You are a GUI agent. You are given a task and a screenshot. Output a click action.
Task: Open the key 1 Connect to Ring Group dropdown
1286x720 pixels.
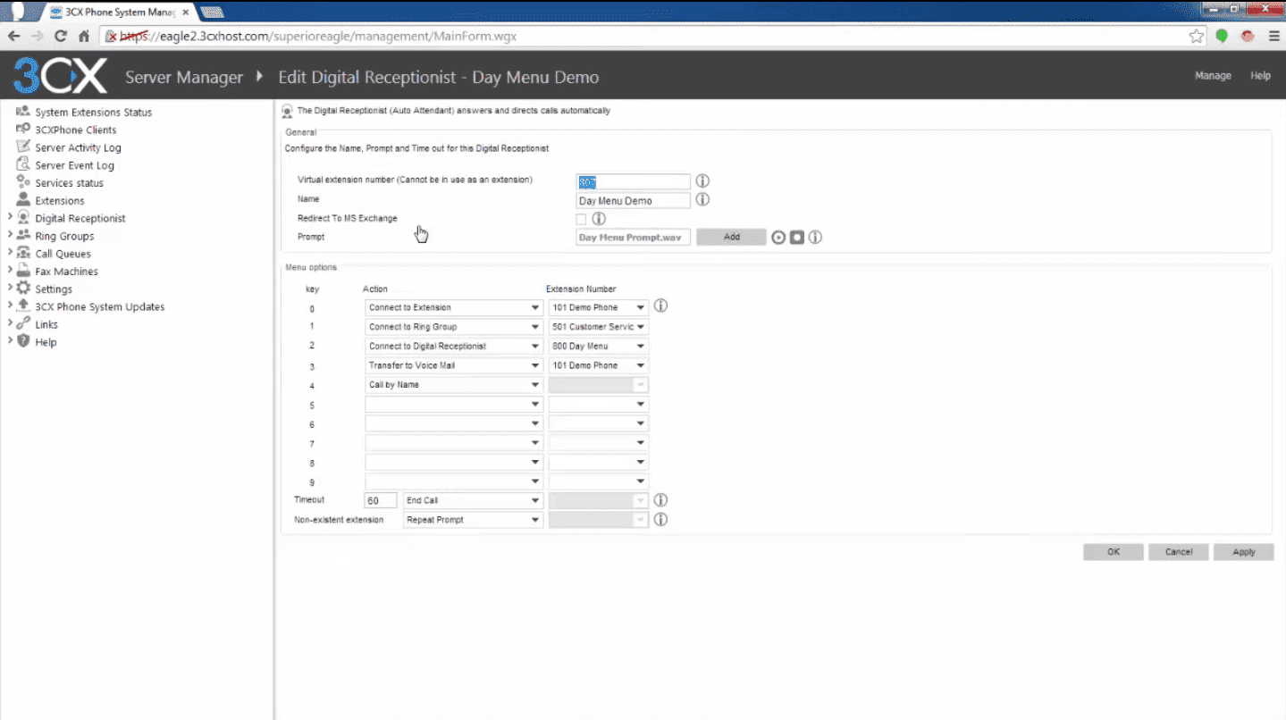[x=454, y=327]
